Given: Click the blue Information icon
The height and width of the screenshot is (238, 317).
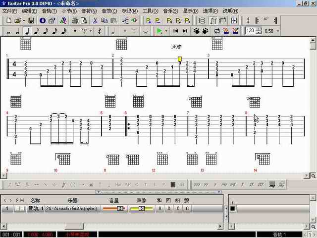Looking at the screenshot, I should pos(43,21).
